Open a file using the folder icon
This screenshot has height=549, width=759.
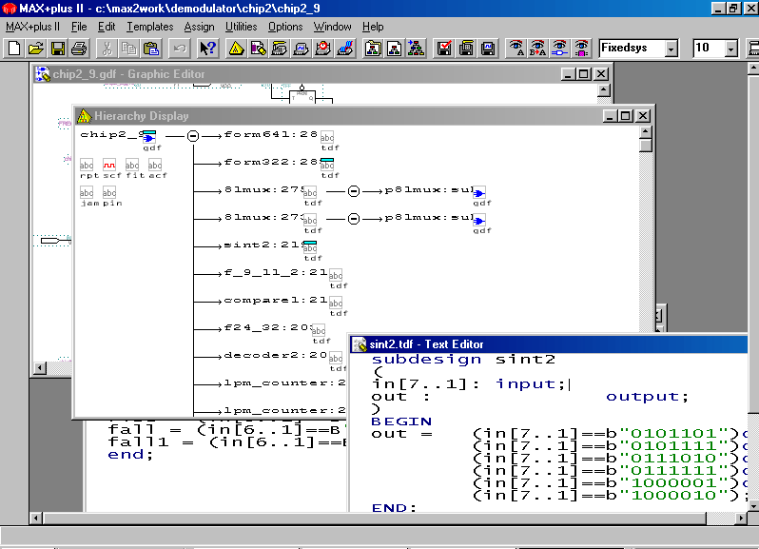pos(36,49)
